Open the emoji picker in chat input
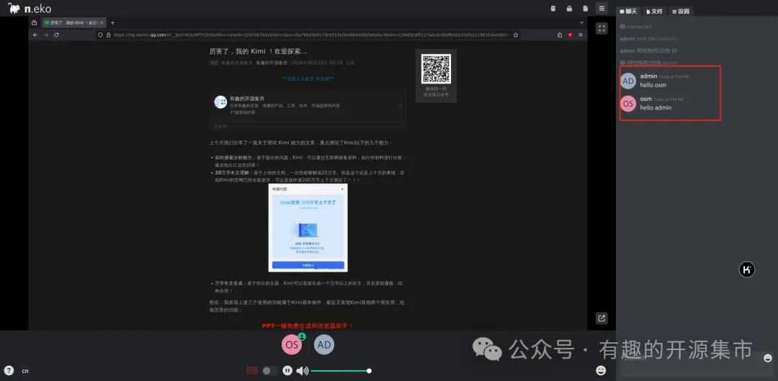Image resolution: width=778 pixels, height=381 pixels. pyautogui.click(x=768, y=358)
